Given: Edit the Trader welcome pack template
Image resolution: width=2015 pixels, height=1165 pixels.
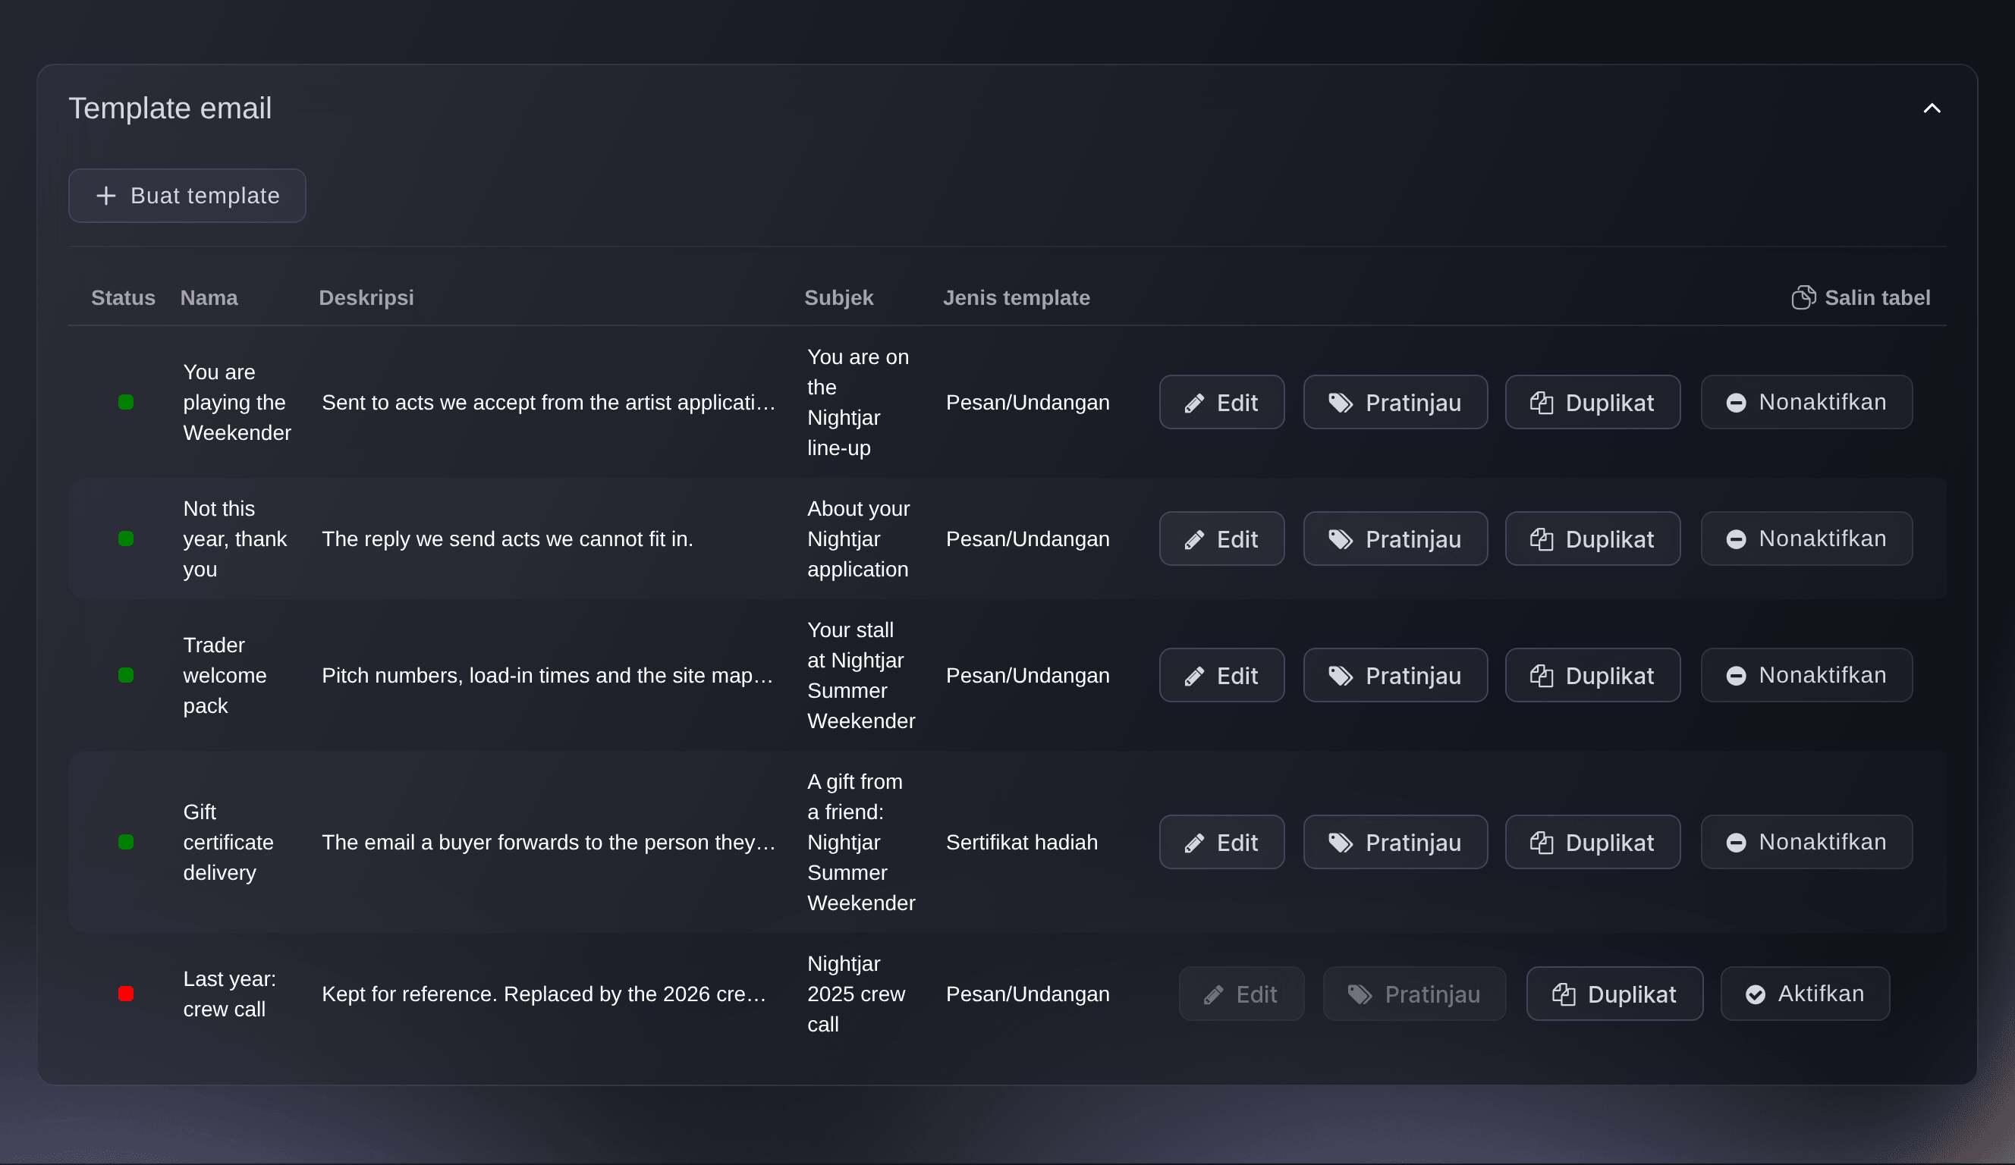Looking at the screenshot, I should [1221, 676].
